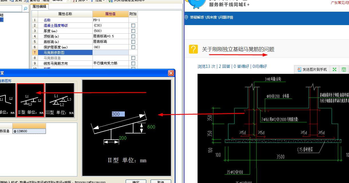
Task: Click the FB-1 name value cell
Action: (x=111, y=20)
